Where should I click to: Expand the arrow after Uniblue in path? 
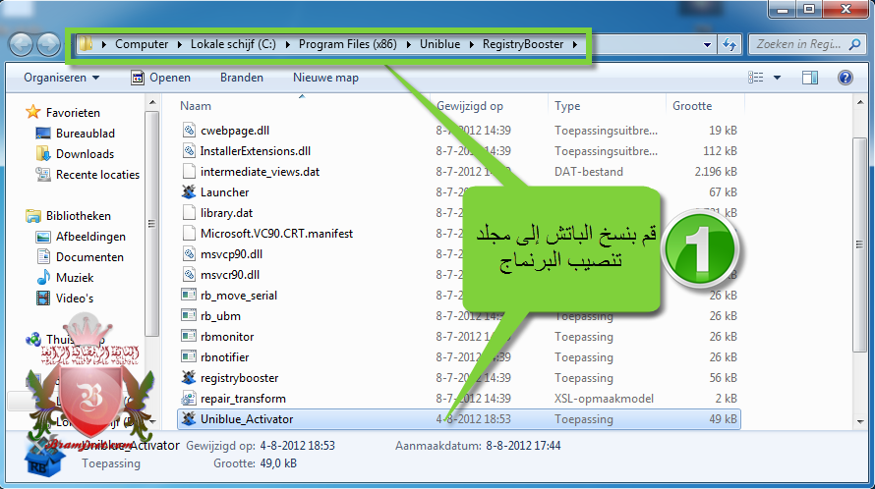472,44
